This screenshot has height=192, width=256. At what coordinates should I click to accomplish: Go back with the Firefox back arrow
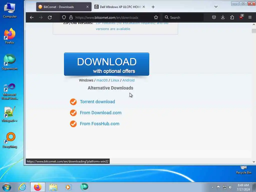(32, 17)
